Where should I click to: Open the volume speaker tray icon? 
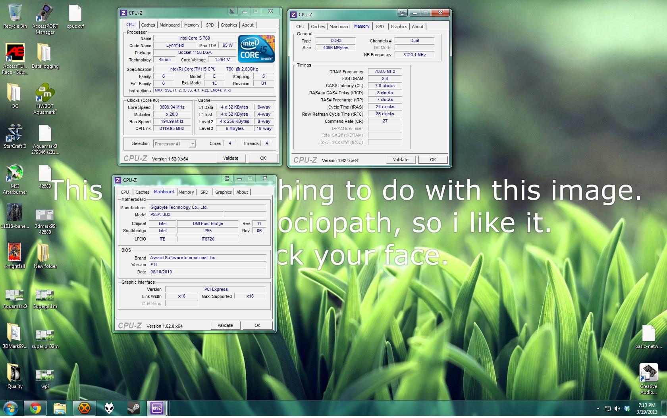(617, 408)
